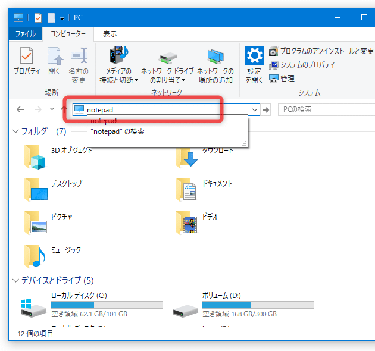The width and height of the screenshot is (375, 351).
Task: Click the Search PC box
Action: (x=326, y=109)
